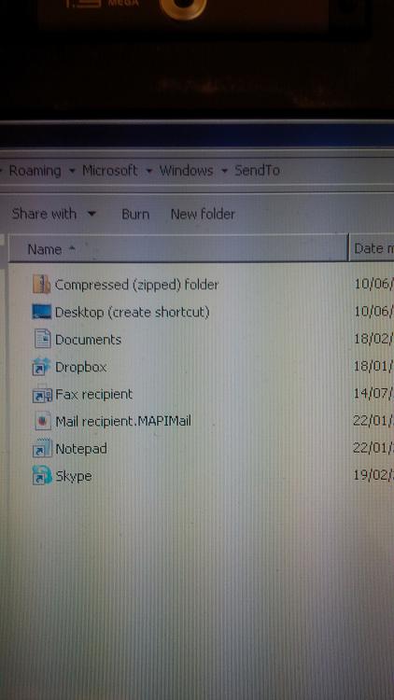394x700 pixels.
Task: Select the Documents file icon
Action: (42, 339)
